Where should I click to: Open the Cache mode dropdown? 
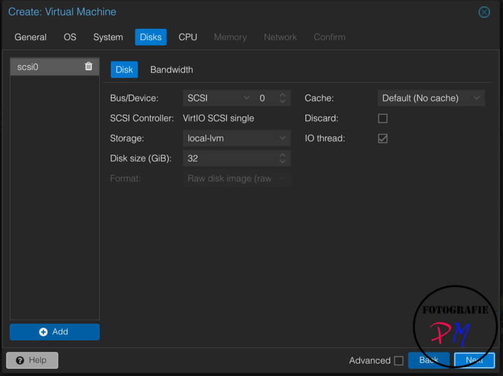(x=431, y=98)
